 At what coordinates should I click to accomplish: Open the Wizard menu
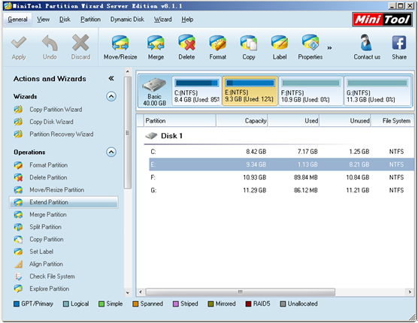pos(162,20)
